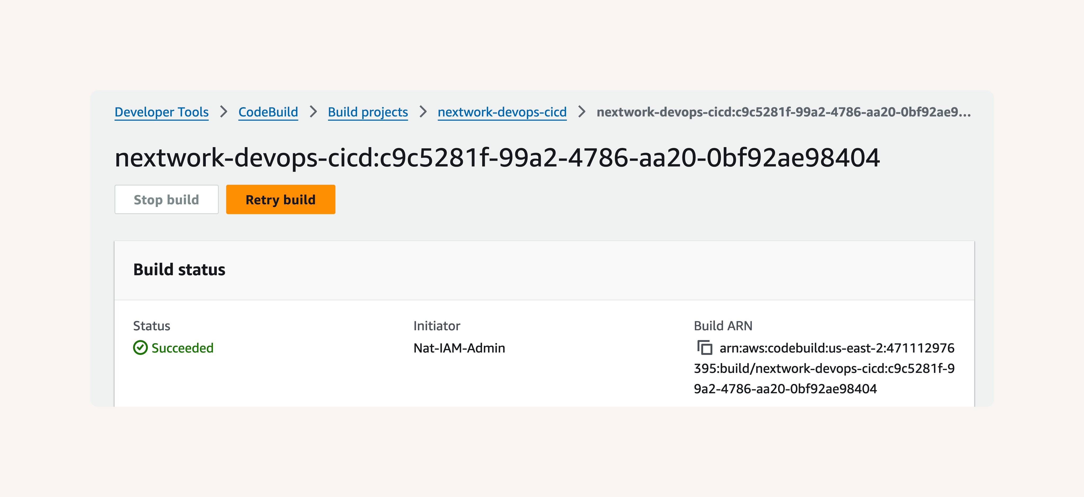The height and width of the screenshot is (497, 1084).
Task: Go to the CodeBuild breadcrumb link
Action: [x=268, y=112]
